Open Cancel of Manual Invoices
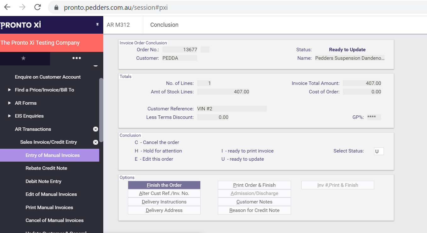This screenshot has width=427, height=233. (x=54, y=220)
